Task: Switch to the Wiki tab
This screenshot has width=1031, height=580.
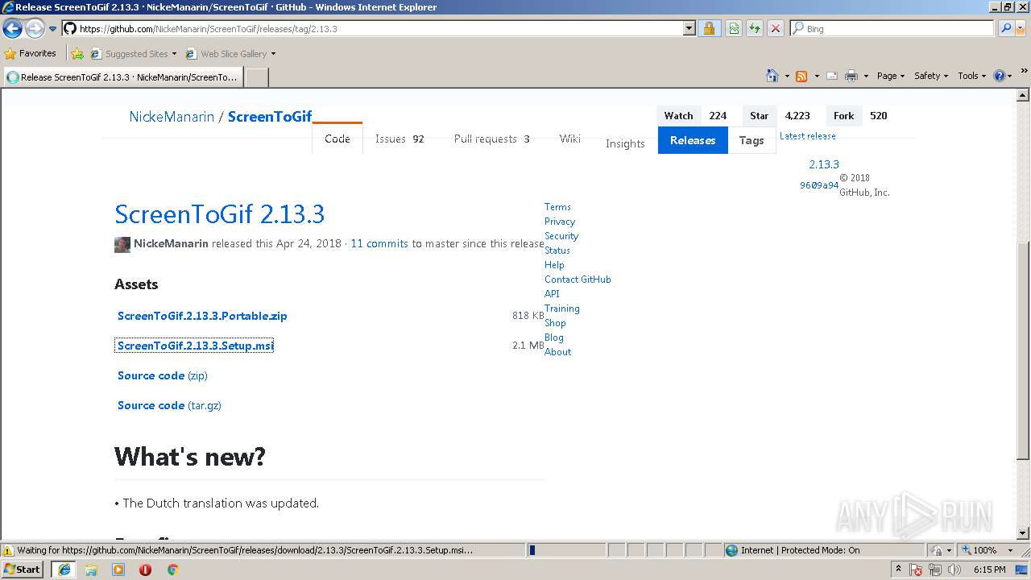Action: tap(569, 139)
